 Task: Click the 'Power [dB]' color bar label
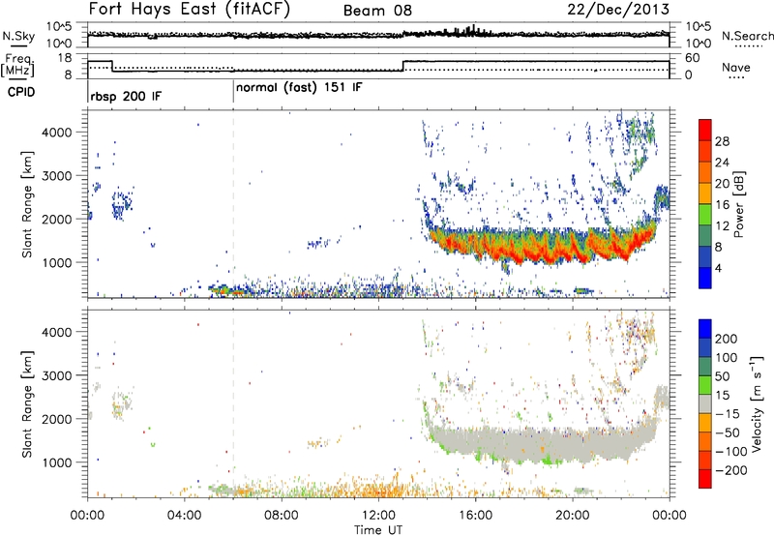point(738,204)
